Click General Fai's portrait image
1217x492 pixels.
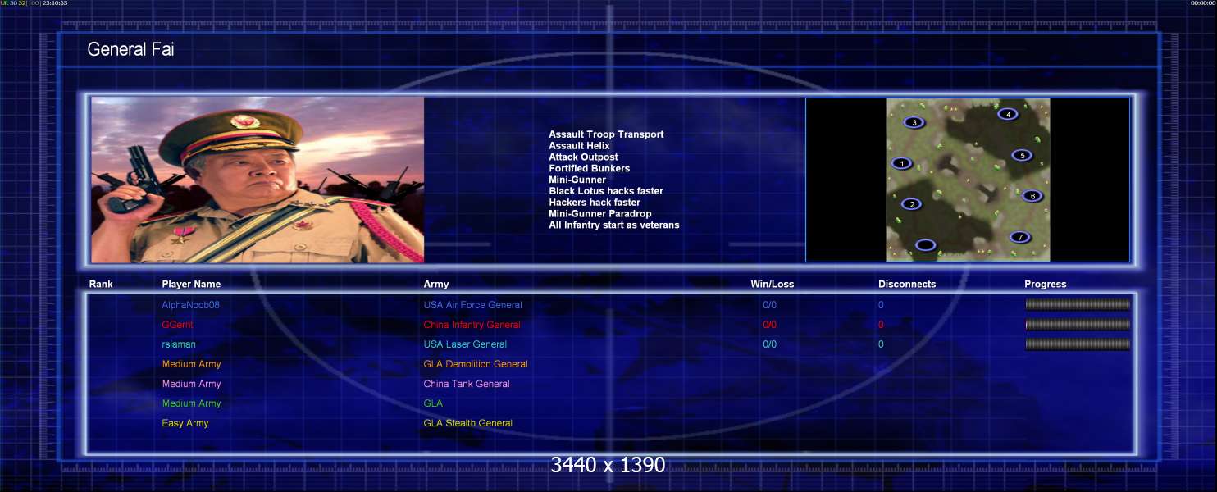(258, 180)
